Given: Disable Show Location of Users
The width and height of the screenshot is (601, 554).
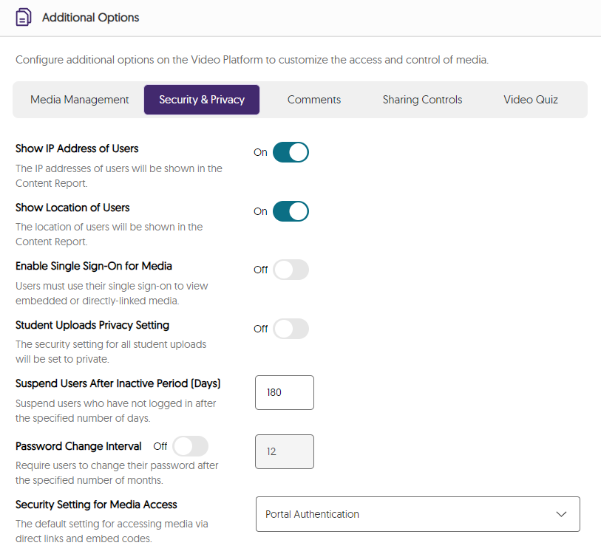Looking at the screenshot, I should pyautogui.click(x=291, y=211).
